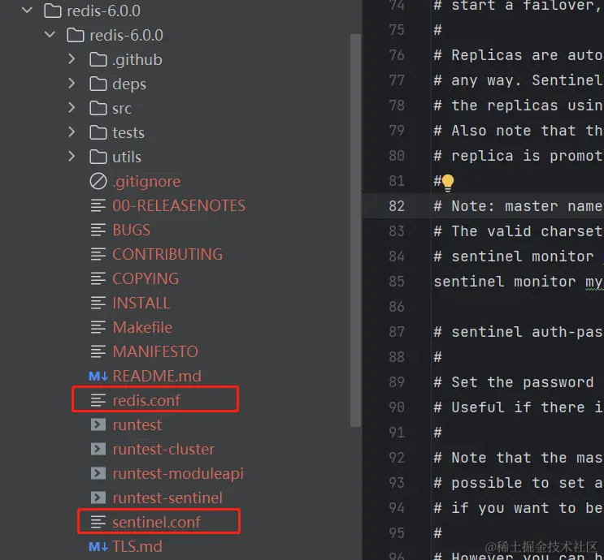The width and height of the screenshot is (604, 560).
Task: Click the nested redis-6.0.0 folder icon
Action: coord(76,35)
